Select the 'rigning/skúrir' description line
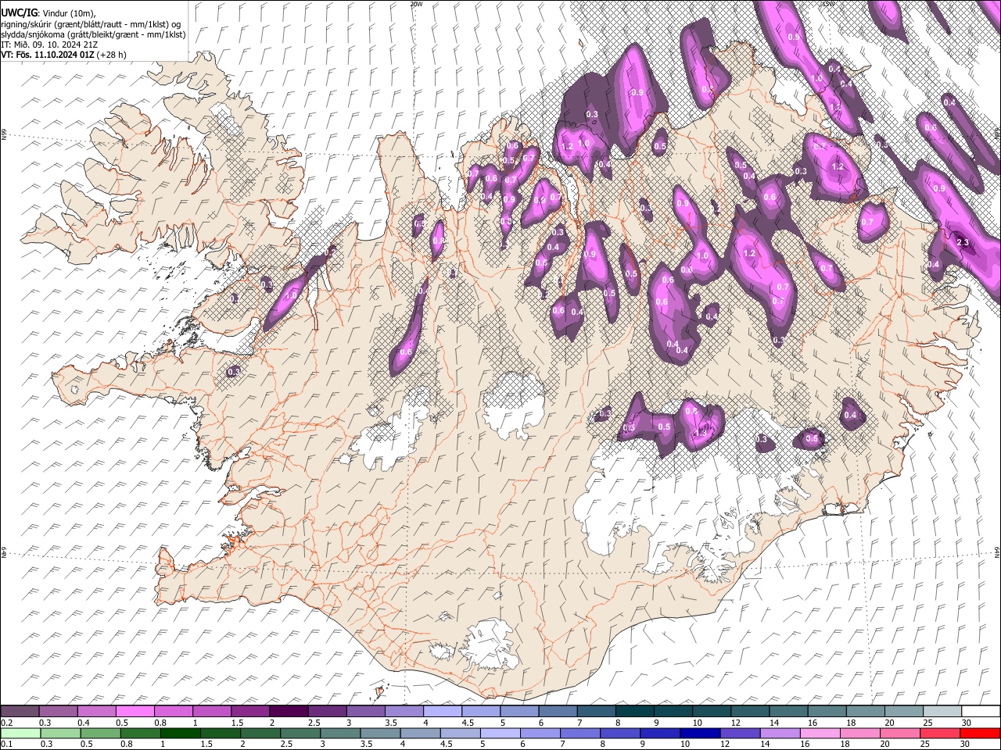The image size is (1001, 750). [91, 24]
